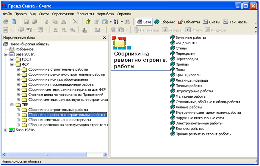Image resolution: width=260 pixels, height=166 pixels.
Task: Open the Справка menu
Action: point(124,14)
